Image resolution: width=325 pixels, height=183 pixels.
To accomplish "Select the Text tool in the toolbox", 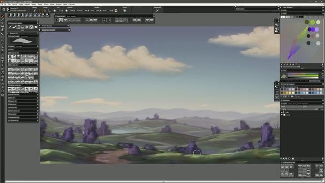I will point(2,62).
